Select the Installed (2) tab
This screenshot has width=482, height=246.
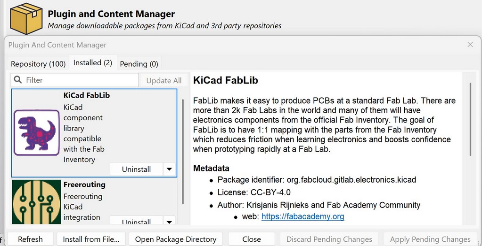(x=92, y=63)
